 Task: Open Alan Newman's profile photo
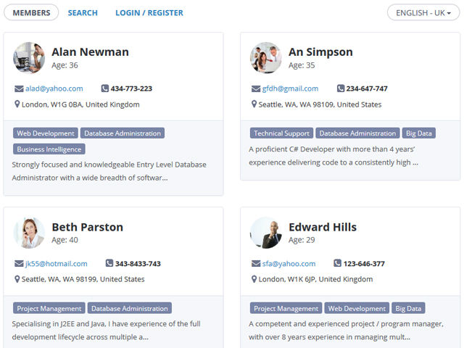click(x=29, y=58)
